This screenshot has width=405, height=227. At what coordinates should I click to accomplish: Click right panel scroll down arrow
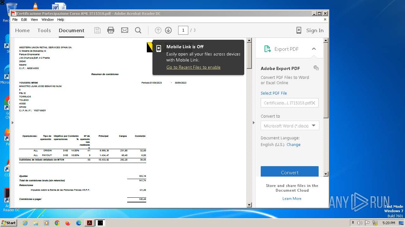pyautogui.click(x=326, y=174)
